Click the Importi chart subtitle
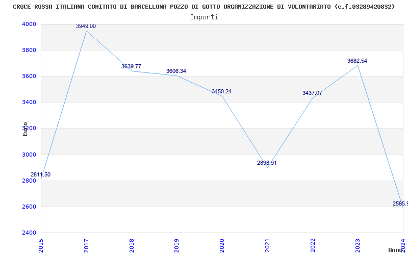 click(x=204, y=17)
